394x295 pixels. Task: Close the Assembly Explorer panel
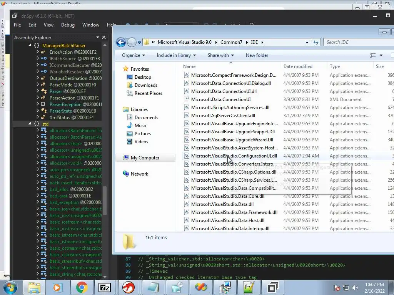point(104,37)
